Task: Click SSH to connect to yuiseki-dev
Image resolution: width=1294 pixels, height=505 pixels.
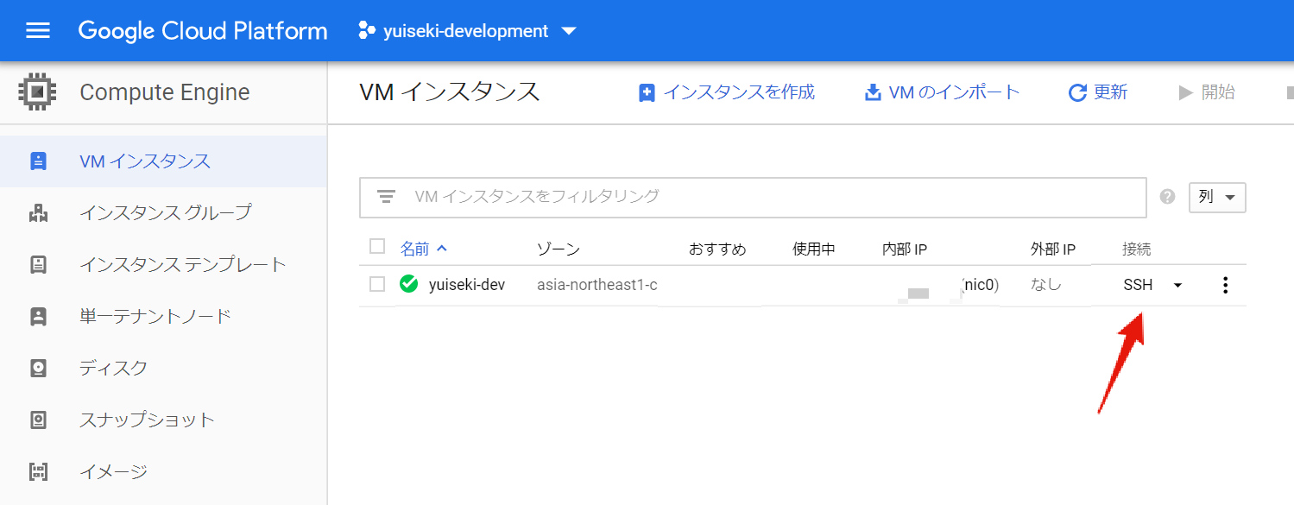Action: click(x=1138, y=285)
